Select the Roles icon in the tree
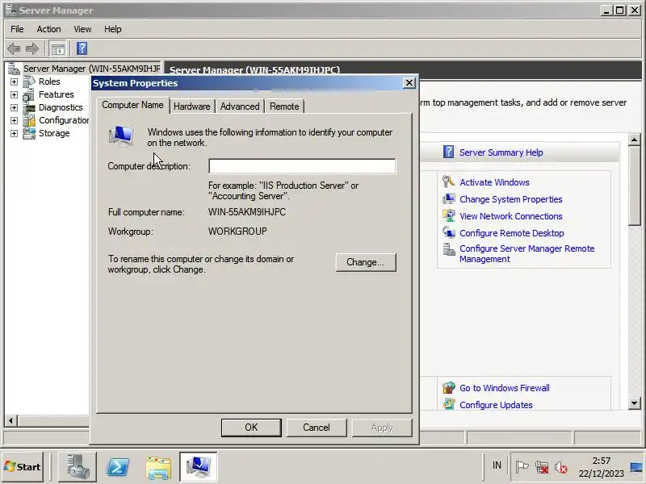Viewport: 646px width, 484px height. pos(29,81)
